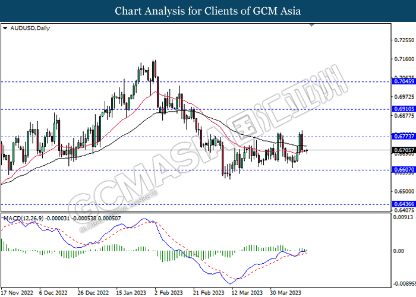This screenshot has width=416, height=297.
Task: Click the current price 0.67057 label
Action: tap(404, 150)
